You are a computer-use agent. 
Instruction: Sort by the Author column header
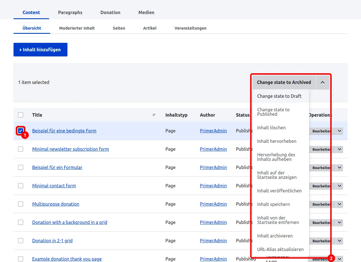pyautogui.click(x=208, y=115)
